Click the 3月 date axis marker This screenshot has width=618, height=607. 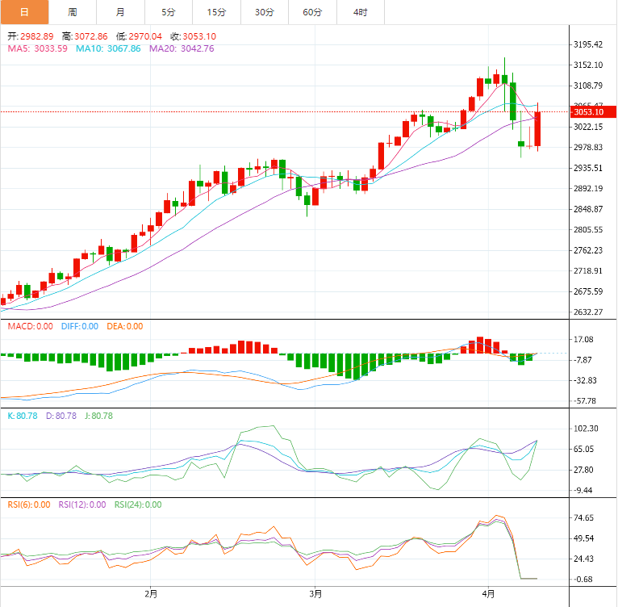(x=315, y=595)
